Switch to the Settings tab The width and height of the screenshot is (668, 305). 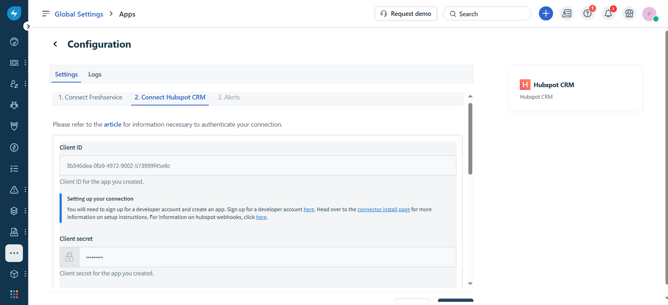66,74
